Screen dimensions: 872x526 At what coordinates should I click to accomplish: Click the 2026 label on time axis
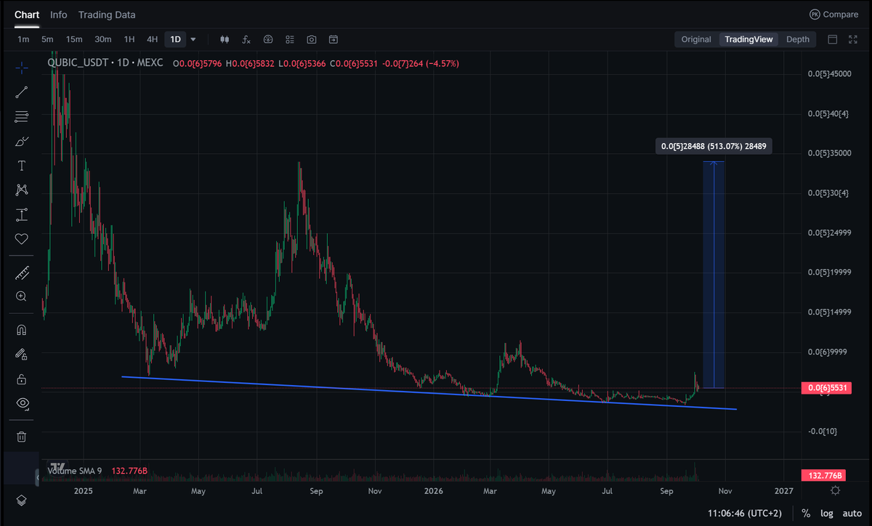click(433, 491)
